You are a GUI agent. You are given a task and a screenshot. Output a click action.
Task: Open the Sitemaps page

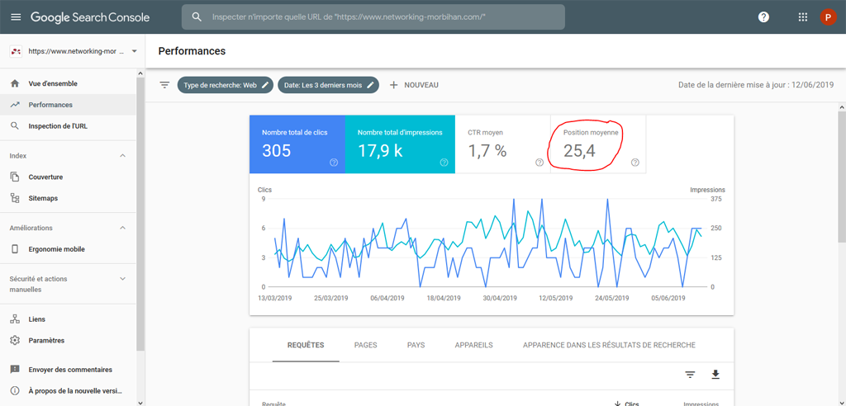(x=68, y=198)
